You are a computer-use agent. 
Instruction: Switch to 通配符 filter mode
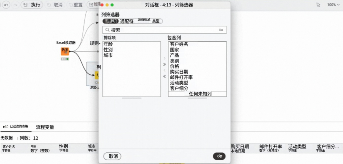pyautogui.click(x=127, y=21)
